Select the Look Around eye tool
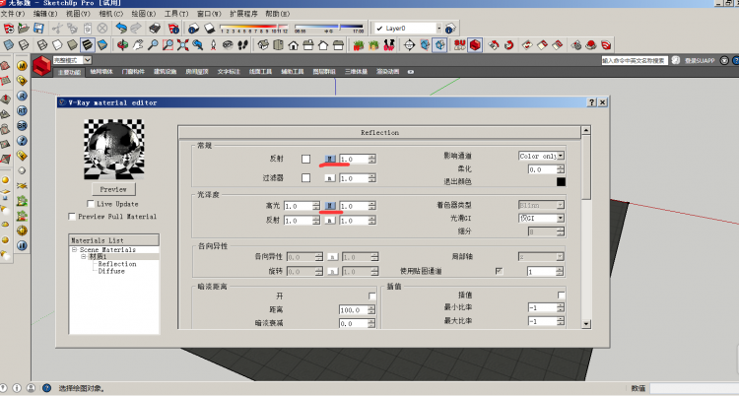This screenshot has height=396, width=739. click(228, 44)
